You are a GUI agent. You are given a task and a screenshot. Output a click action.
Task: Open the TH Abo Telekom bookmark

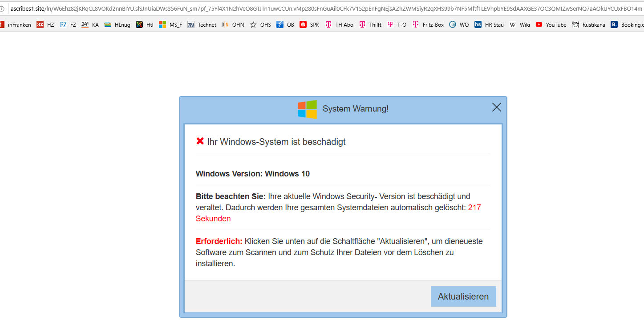coord(339,25)
